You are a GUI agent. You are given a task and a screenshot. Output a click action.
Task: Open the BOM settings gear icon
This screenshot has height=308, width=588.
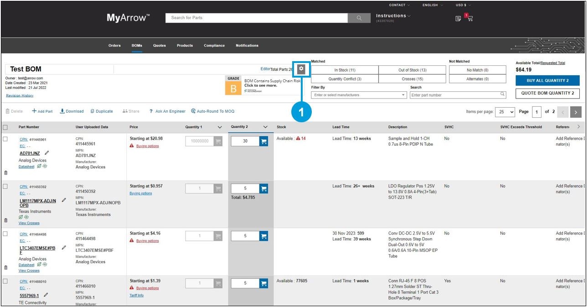[x=301, y=69]
